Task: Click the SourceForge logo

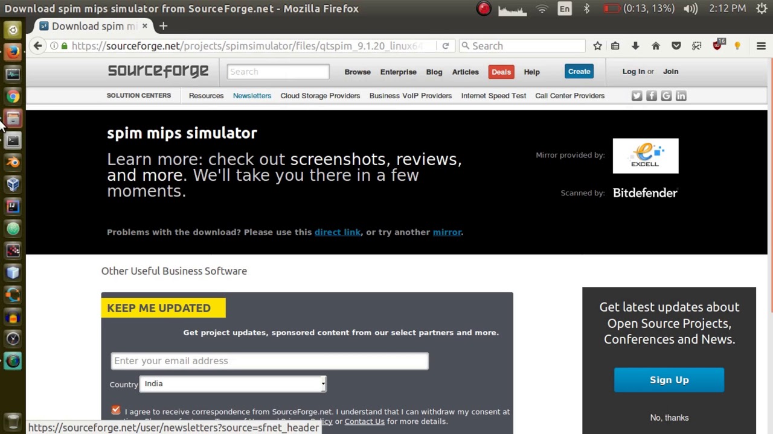Action: (x=158, y=71)
